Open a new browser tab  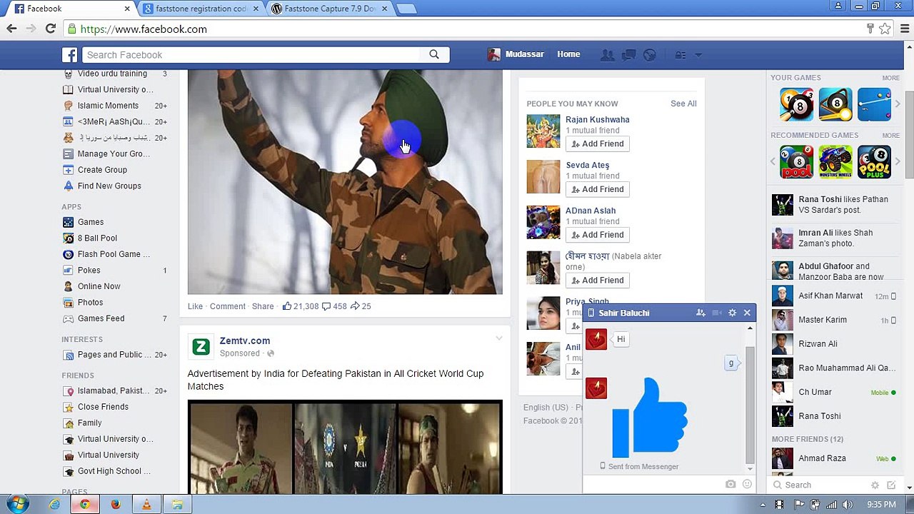point(406,9)
